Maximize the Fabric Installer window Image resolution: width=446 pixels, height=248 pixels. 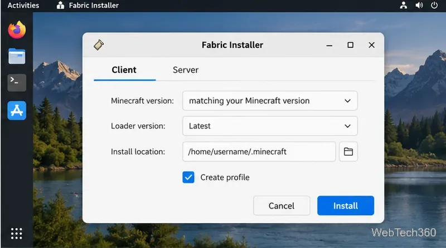pos(351,45)
